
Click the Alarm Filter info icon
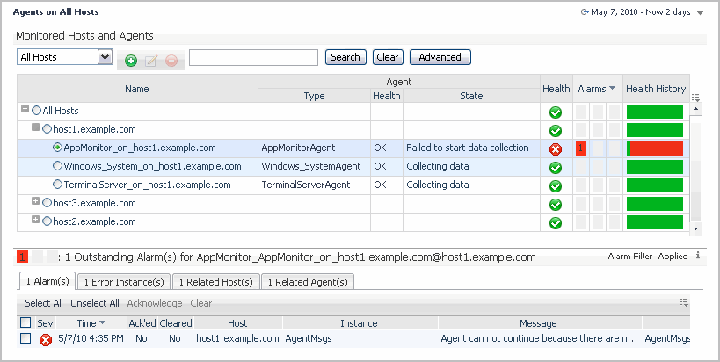[698, 256]
